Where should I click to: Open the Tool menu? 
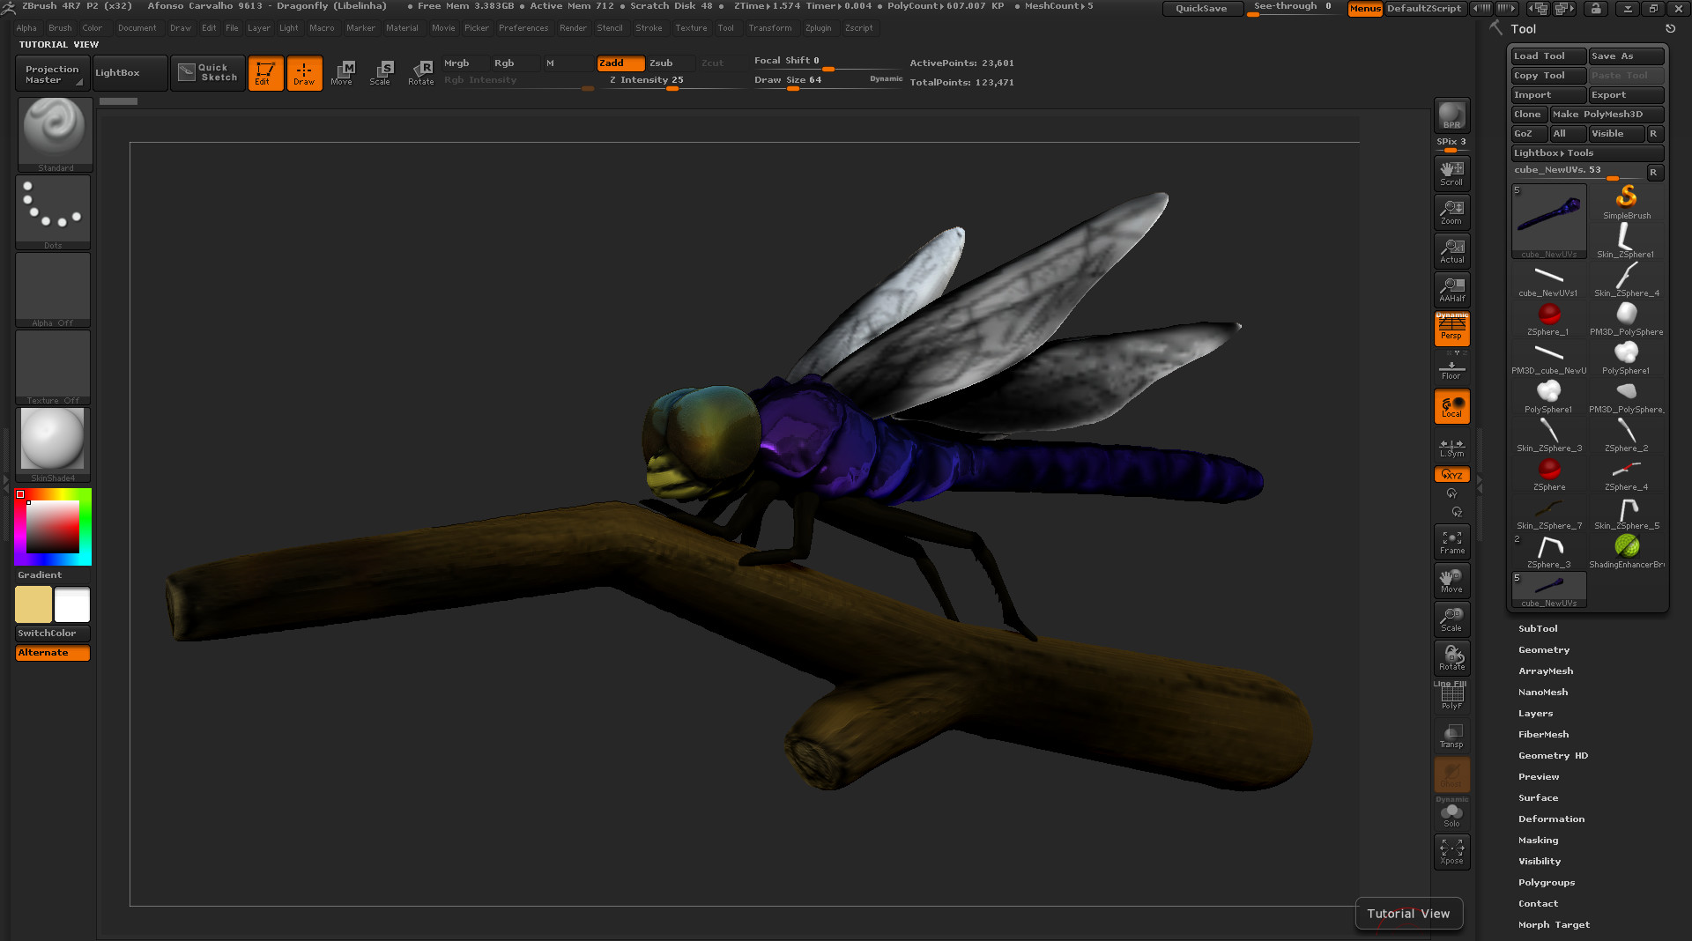coord(726,27)
